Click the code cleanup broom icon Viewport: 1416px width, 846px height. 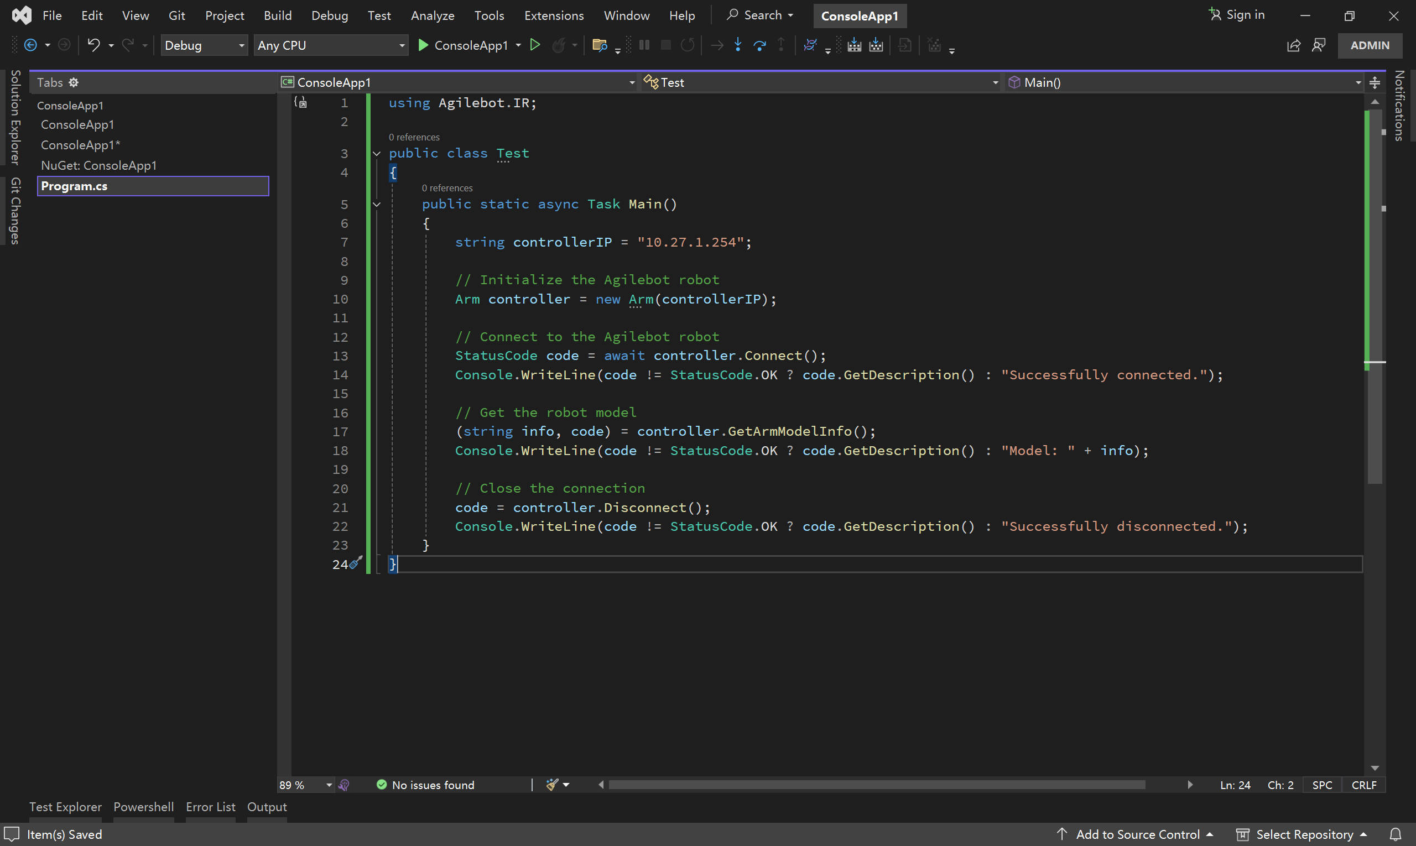tap(551, 785)
